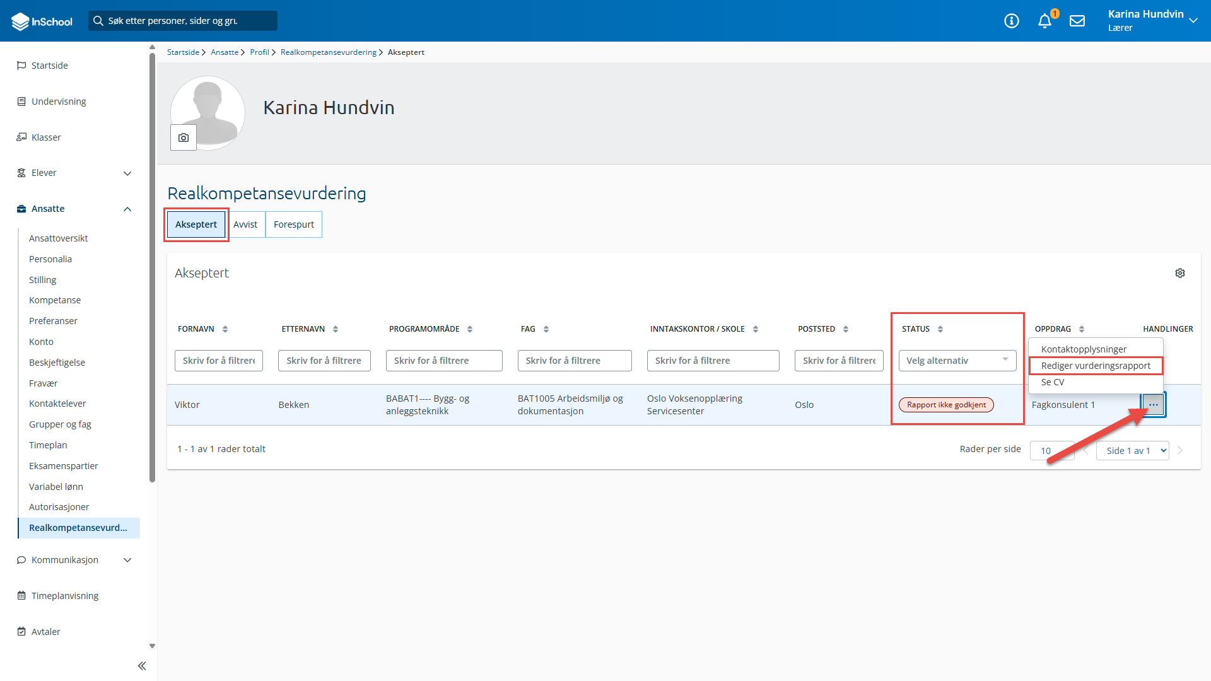Switch to the Akseptert tab
The image size is (1211, 681).
196,224
